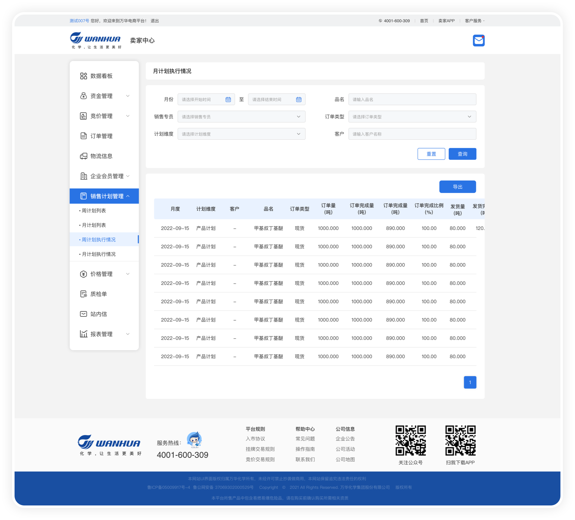Click the 品名 input field
This screenshot has height=520, width=575.
[x=412, y=99]
